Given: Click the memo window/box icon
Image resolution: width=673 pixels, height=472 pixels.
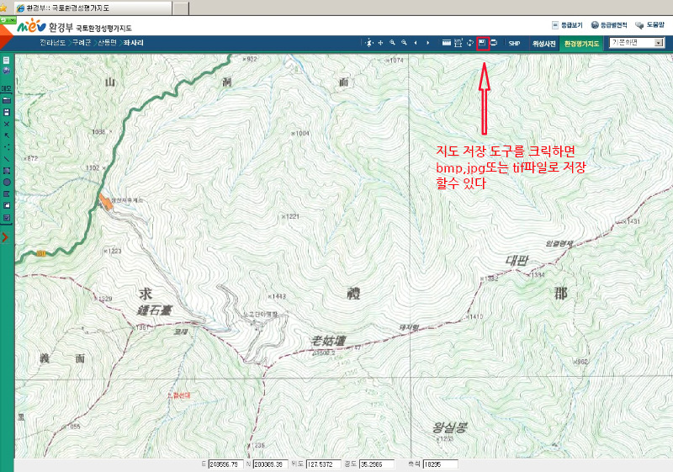Looking at the screenshot, I should click(x=7, y=205).
